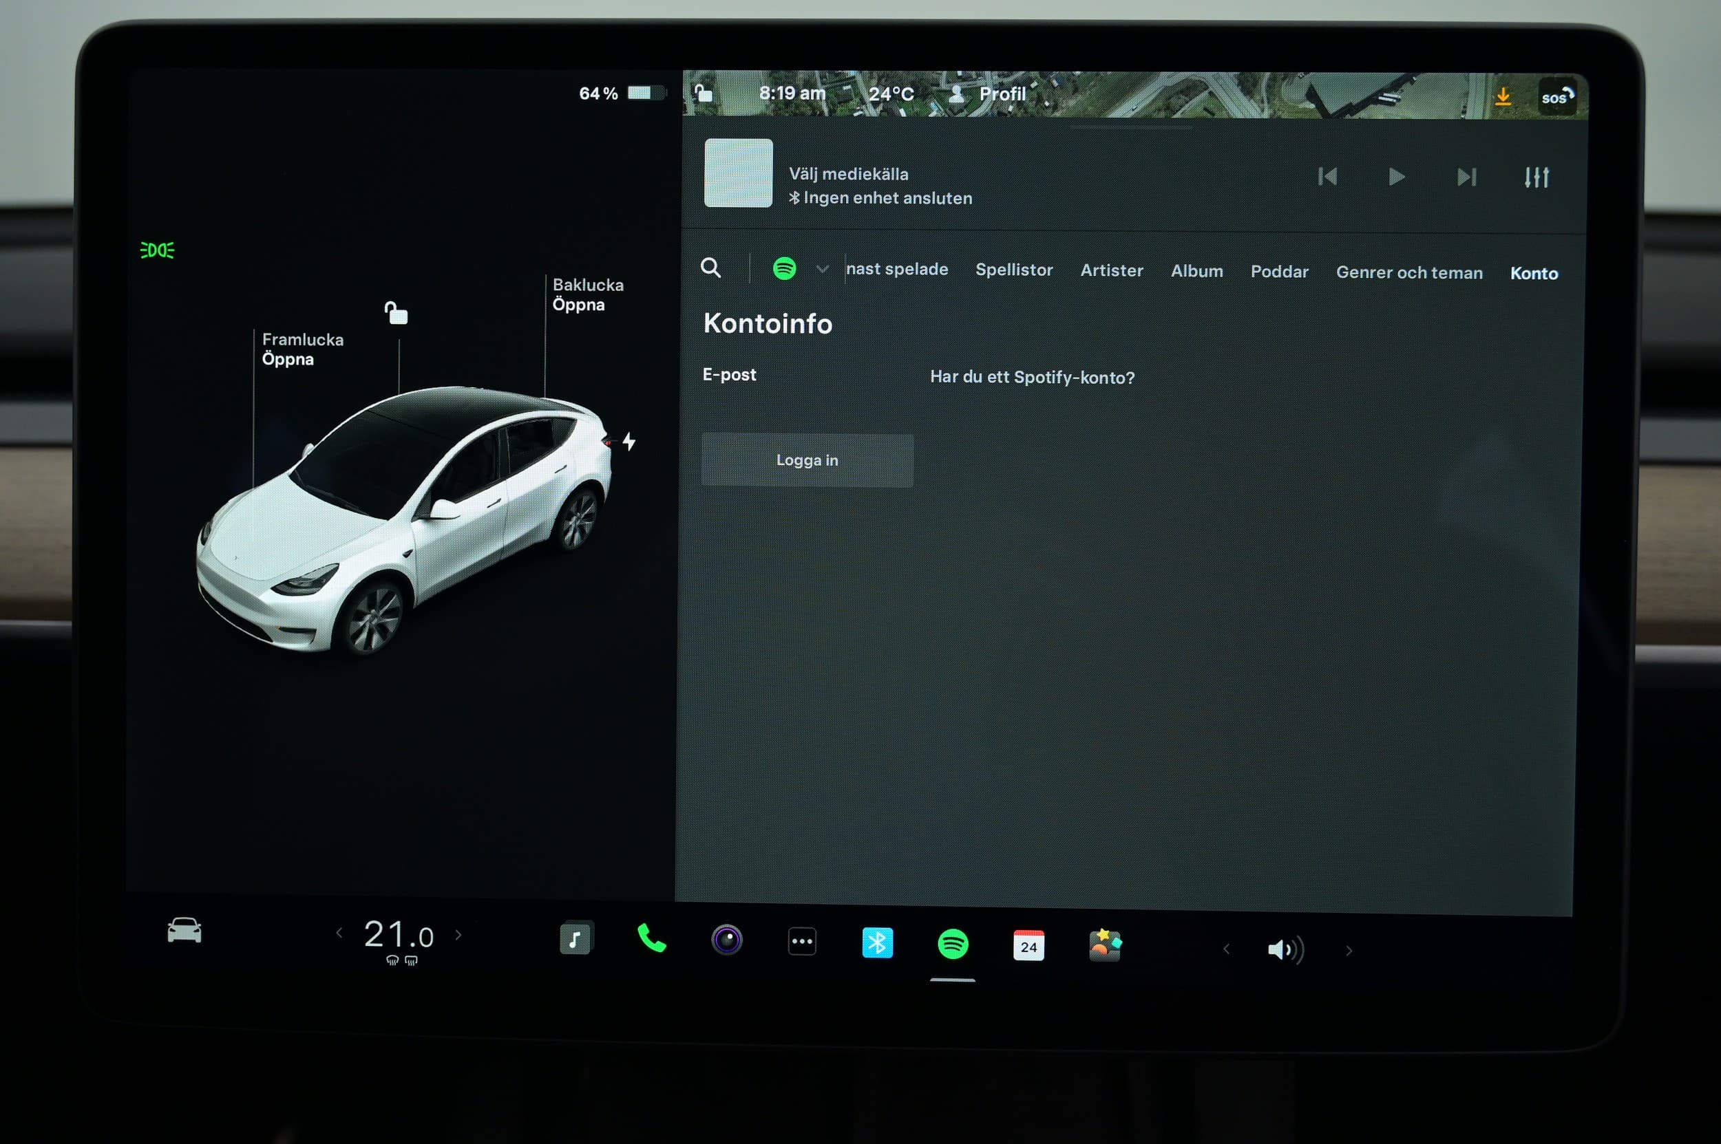Open the music note media app

(x=576, y=938)
